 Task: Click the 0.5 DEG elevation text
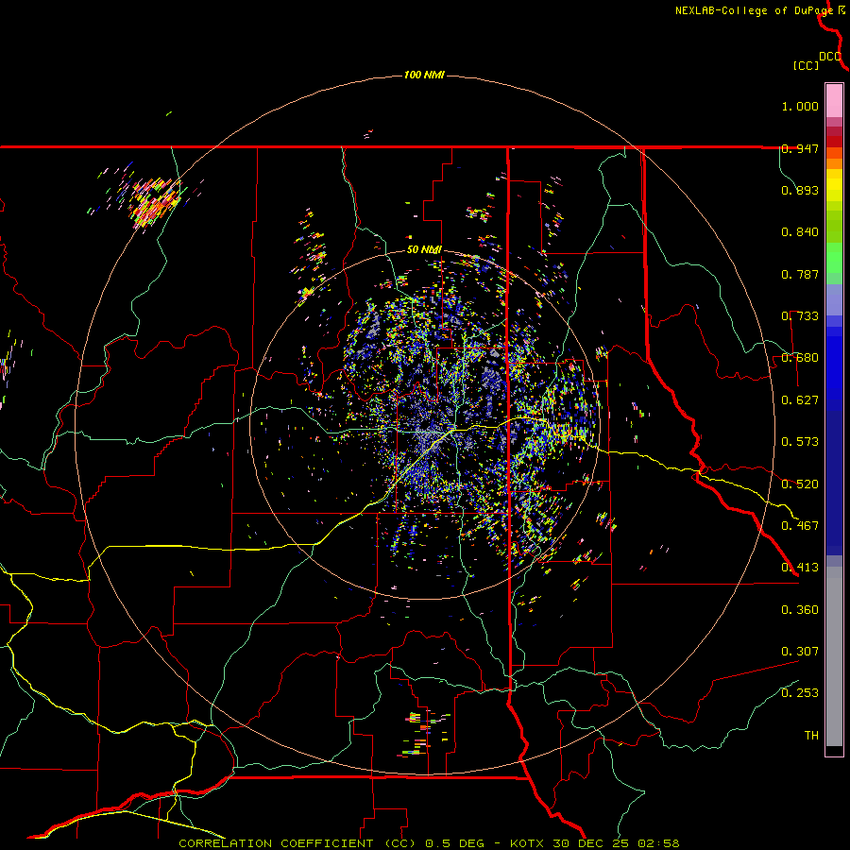click(455, 843)
